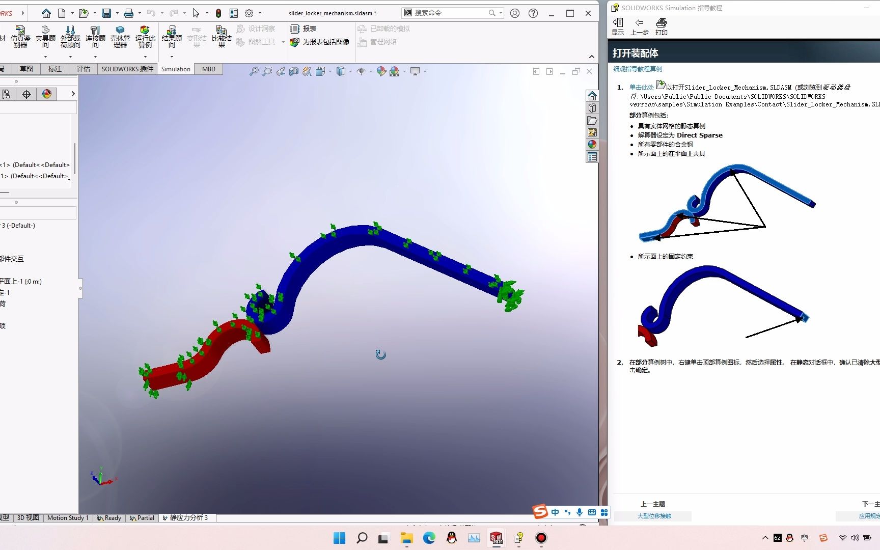Switch to Motion Study 1 bottom tab
880x550 pixels.
(68, 518)
